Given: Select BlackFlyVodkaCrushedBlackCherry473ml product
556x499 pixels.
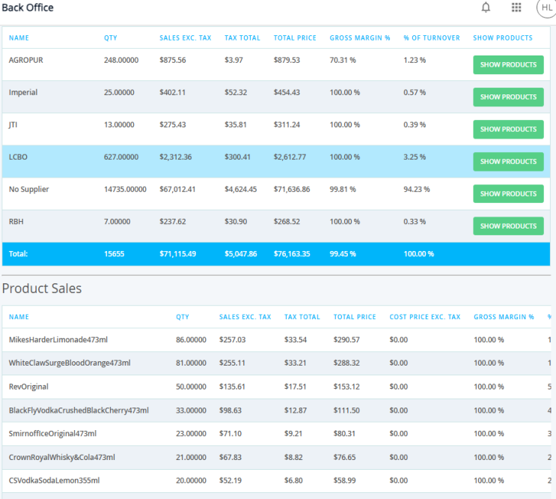Looking at the screenshot, I should pyautogui.click(x=79, y=411).
